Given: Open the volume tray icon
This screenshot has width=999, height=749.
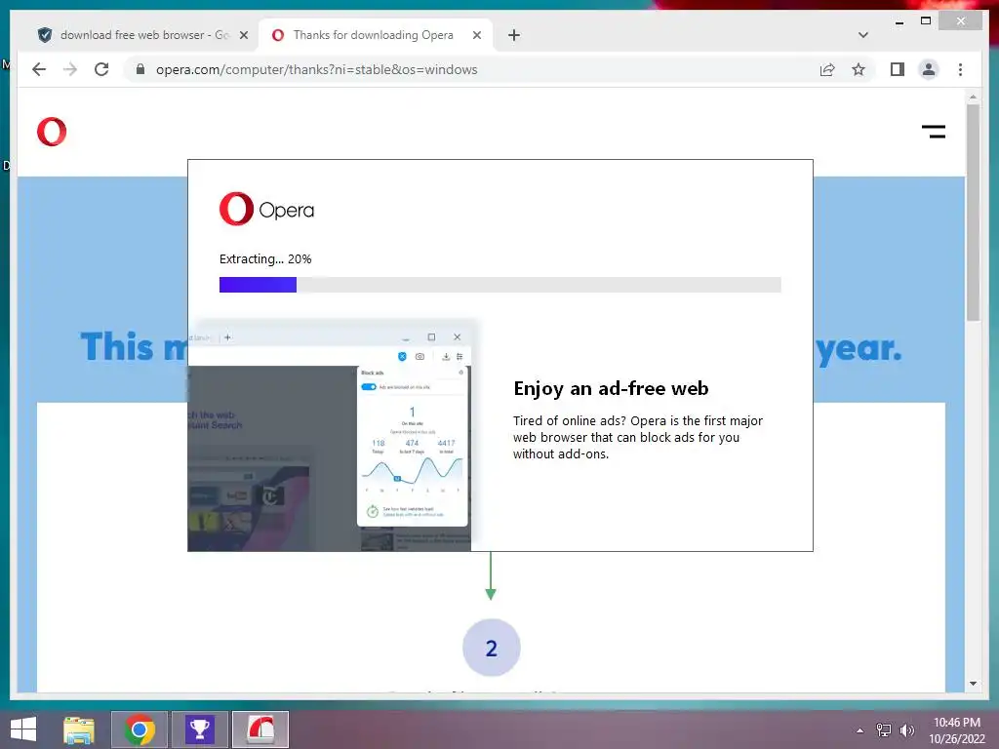Looking at the screenshot, I should coord(907,730).
